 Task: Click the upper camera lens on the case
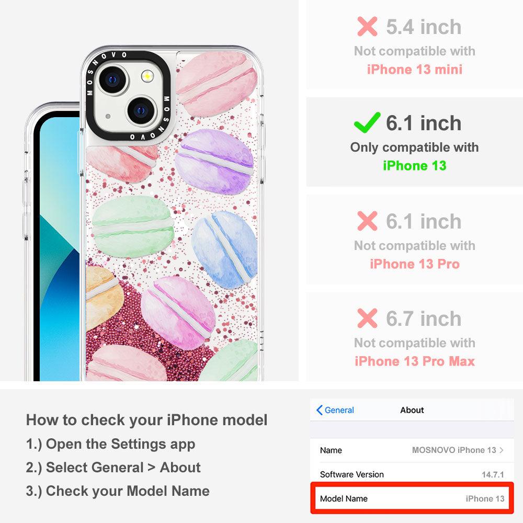[113, 79]
